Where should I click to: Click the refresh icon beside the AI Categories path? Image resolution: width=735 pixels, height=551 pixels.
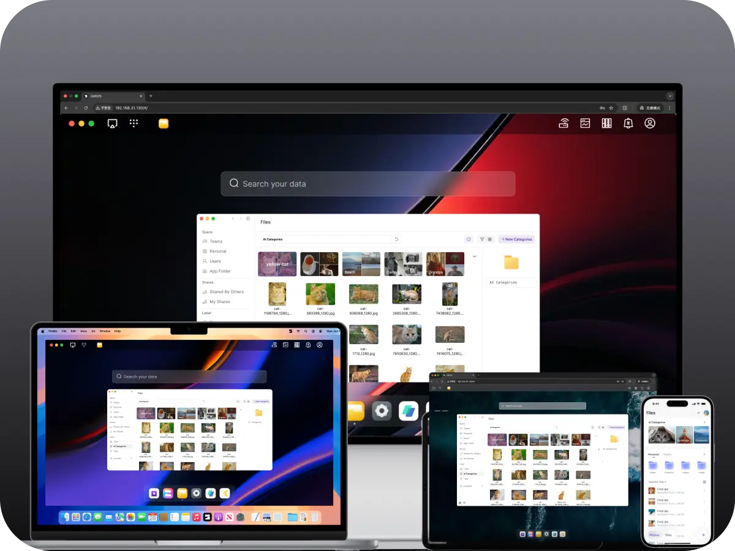pyautogui.click(x=396, y=239)
